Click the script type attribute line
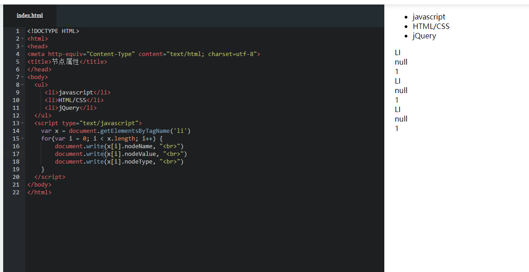The image size is (529, 272). (88, 123)
